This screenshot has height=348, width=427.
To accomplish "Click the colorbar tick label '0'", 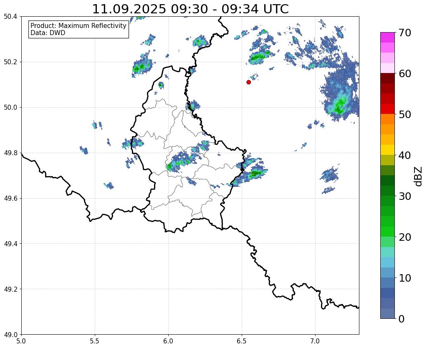I will pos(402,319).
